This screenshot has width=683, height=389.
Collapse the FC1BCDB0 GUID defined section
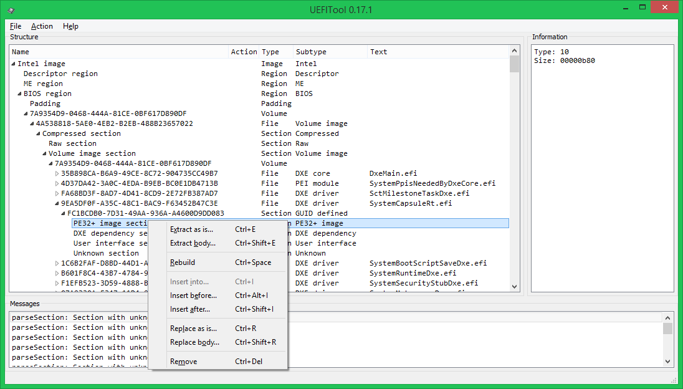click(63, 213)
